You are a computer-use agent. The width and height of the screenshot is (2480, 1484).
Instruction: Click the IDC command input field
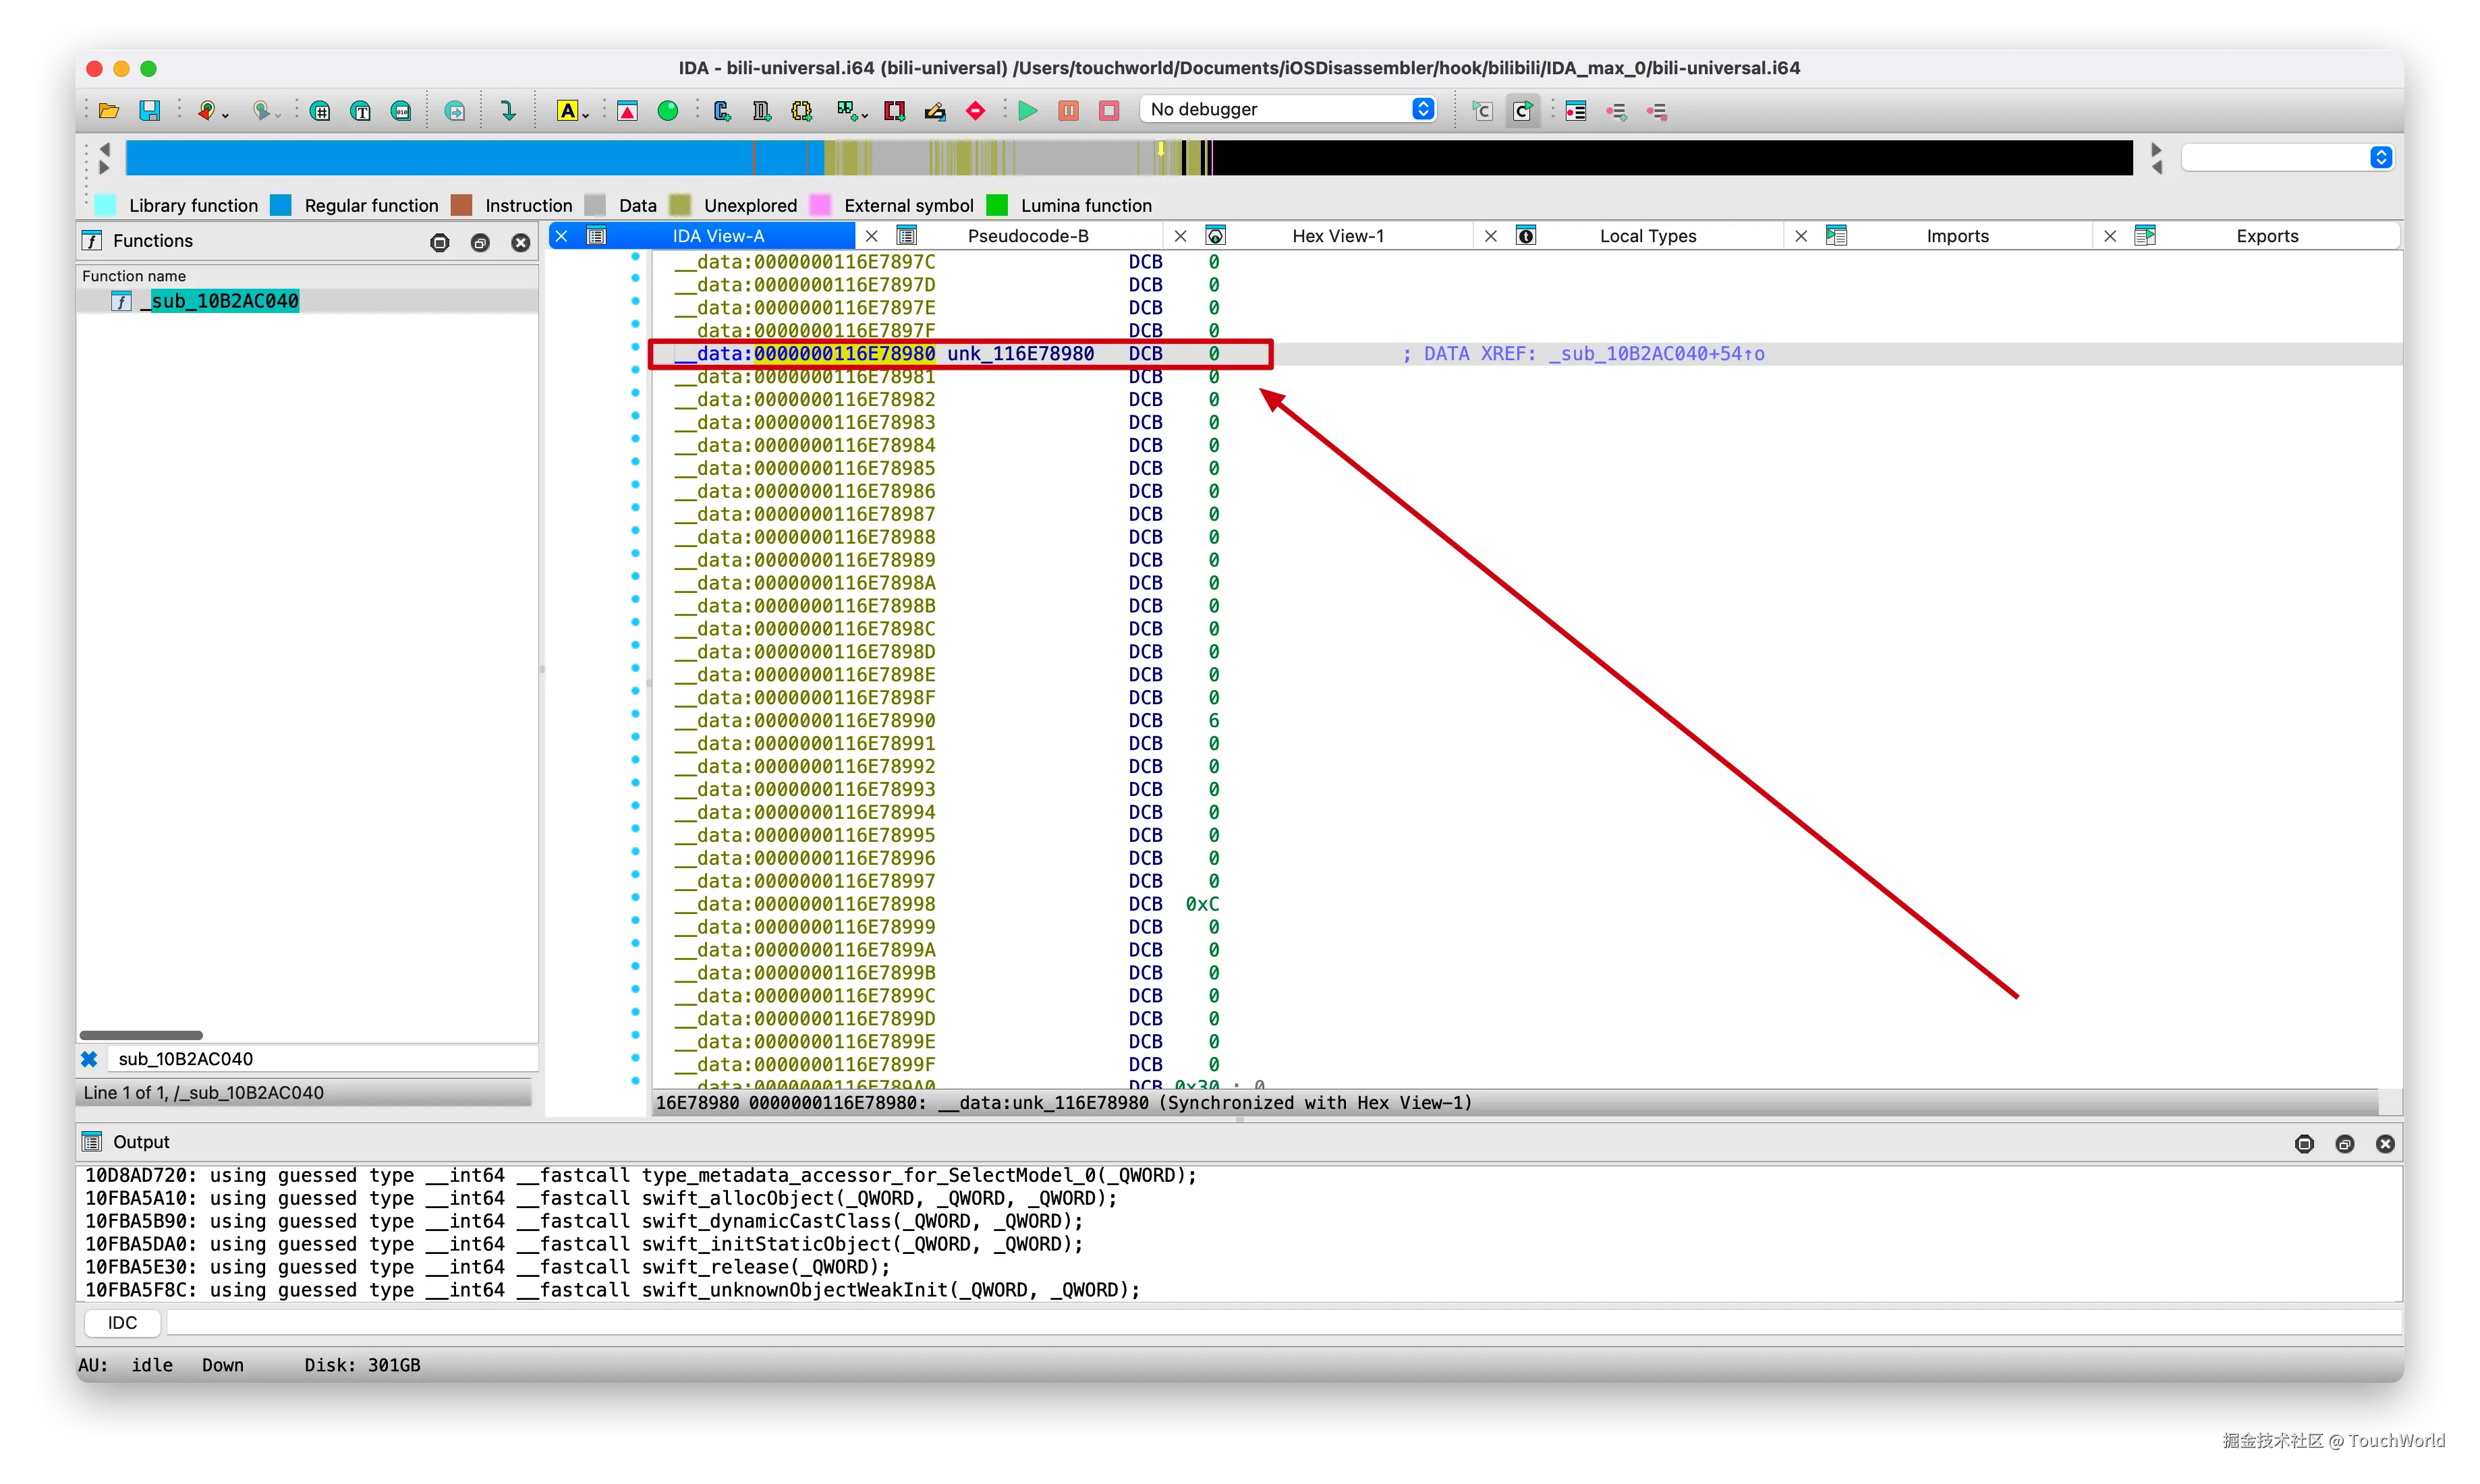click(x=1280, y=1322)
